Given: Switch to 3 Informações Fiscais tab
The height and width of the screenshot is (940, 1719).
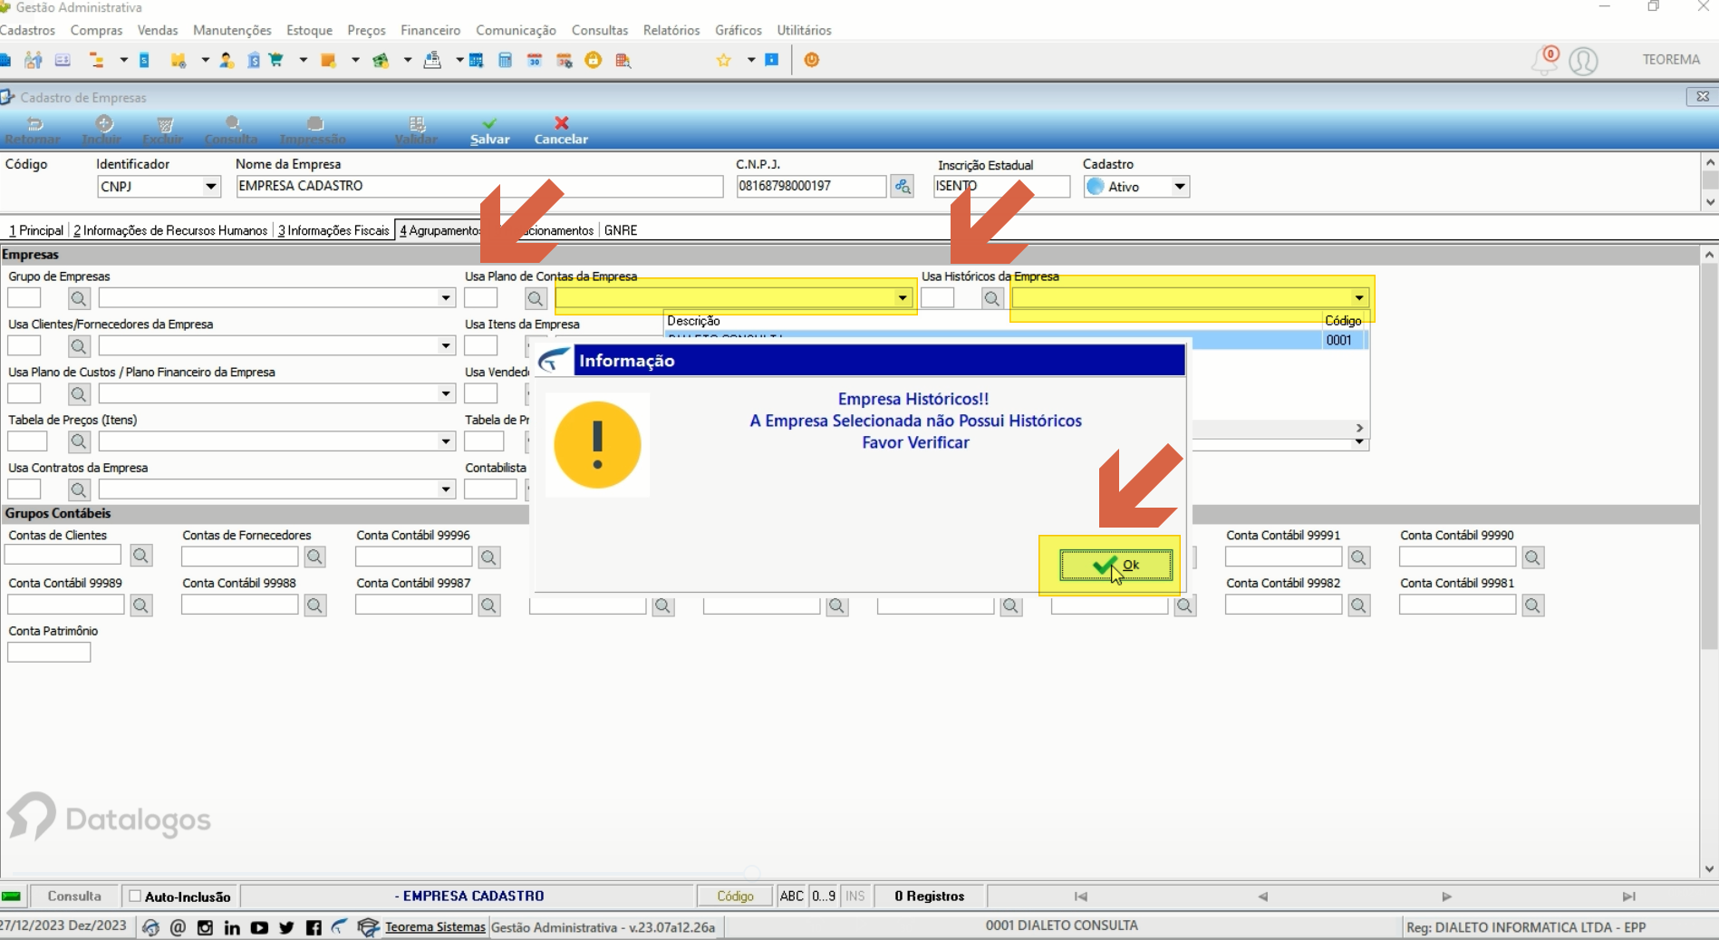Looking at the screenshot, I should [x=333, y=230].
